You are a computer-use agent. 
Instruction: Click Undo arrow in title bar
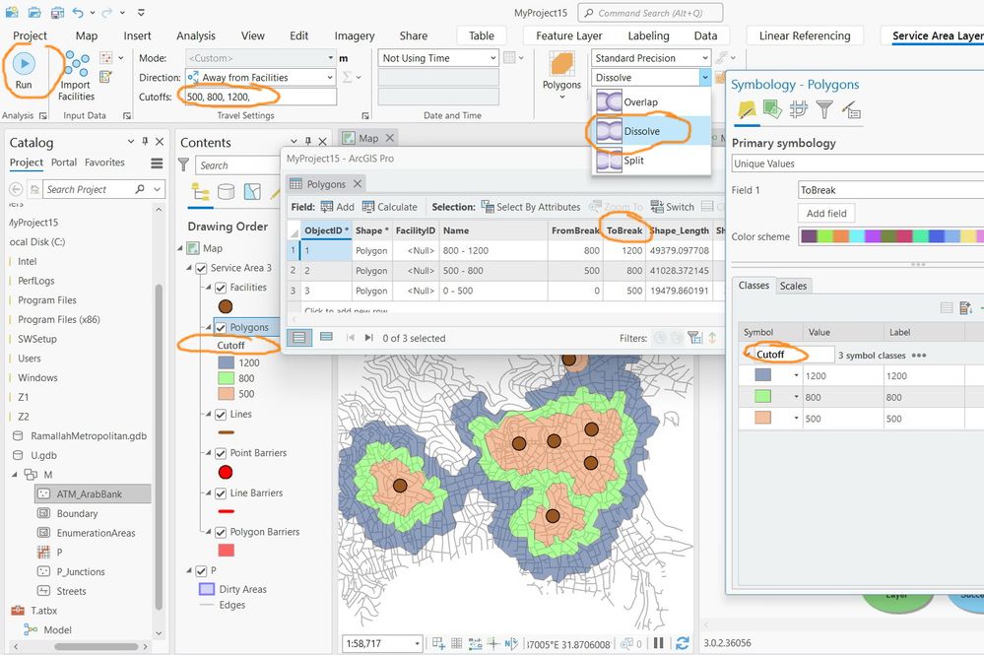77,12
